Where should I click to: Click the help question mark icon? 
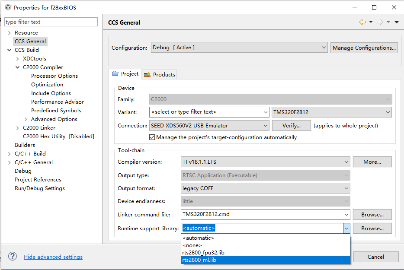pyautogui.click(x=13, y=257)
